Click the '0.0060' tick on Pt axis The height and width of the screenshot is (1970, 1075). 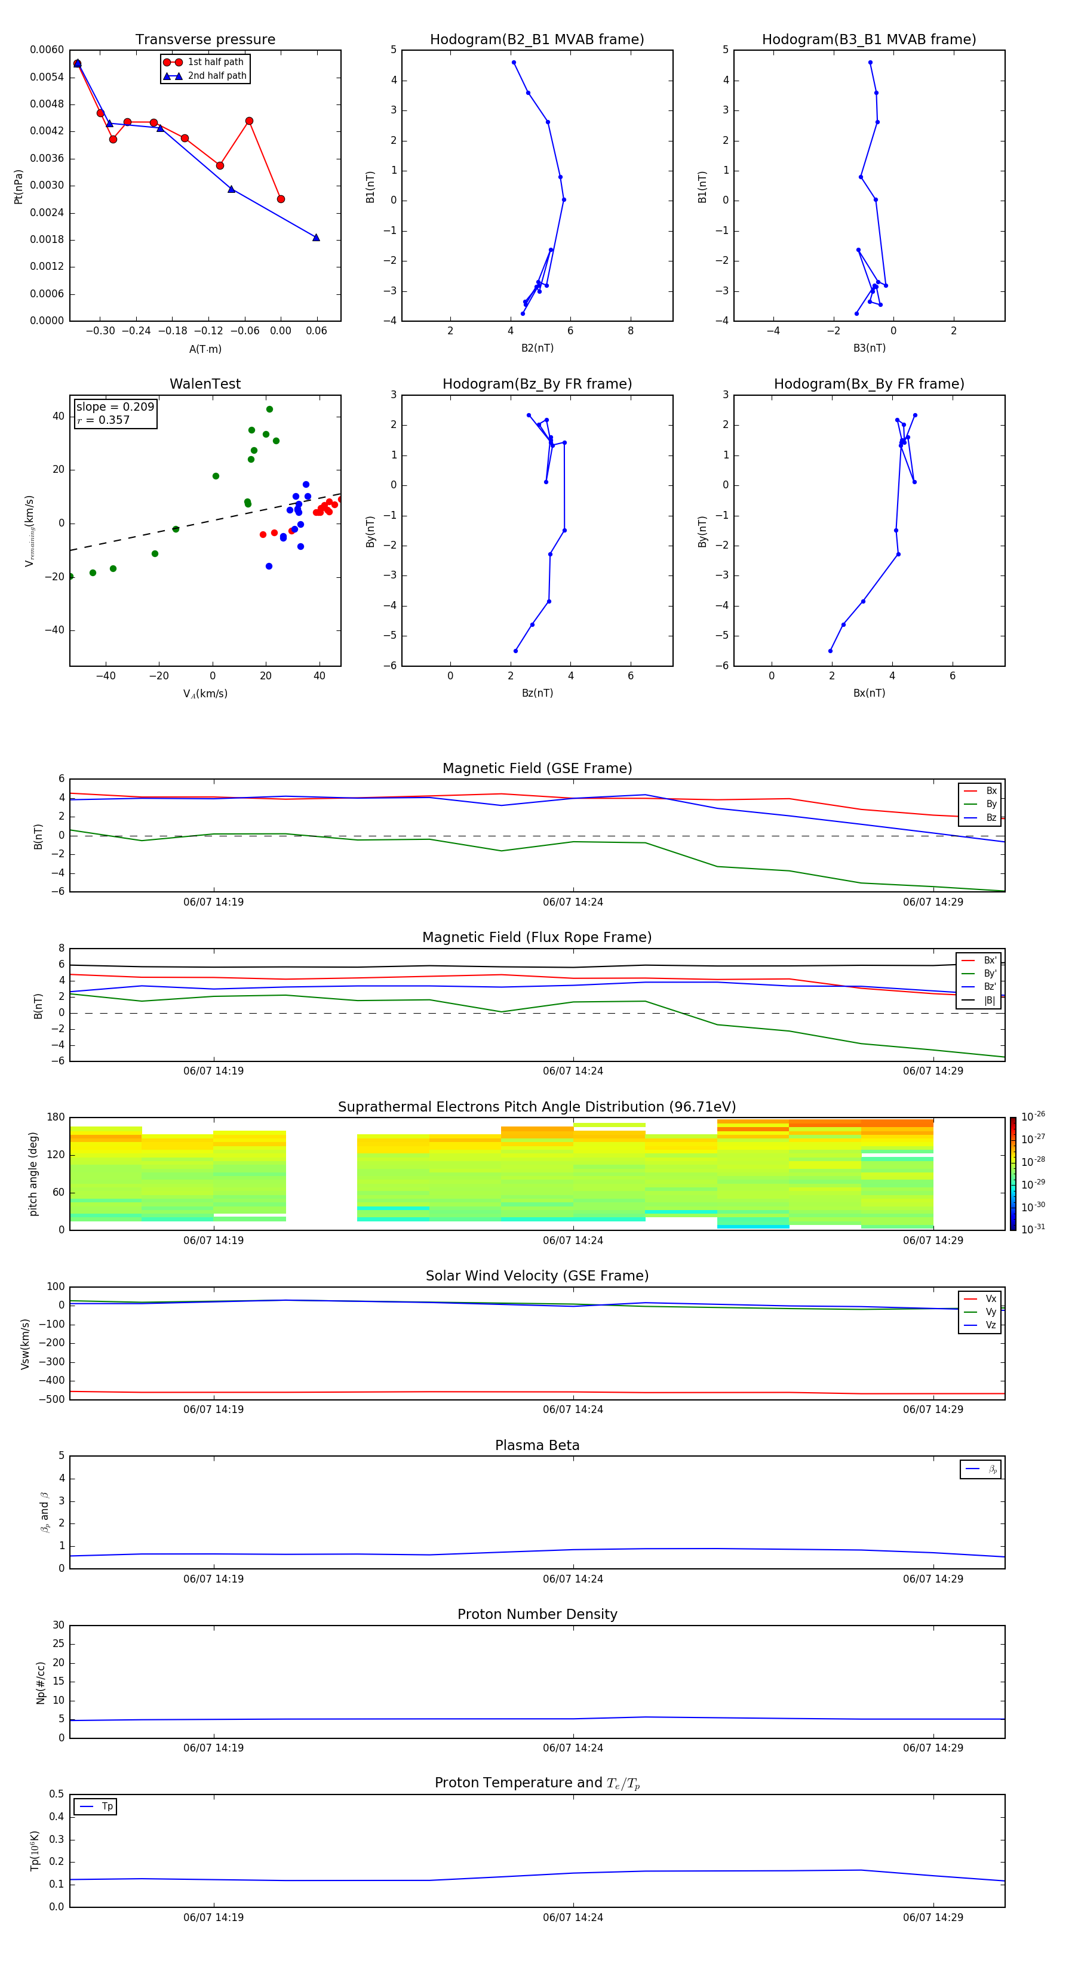(x=47, y=50)
